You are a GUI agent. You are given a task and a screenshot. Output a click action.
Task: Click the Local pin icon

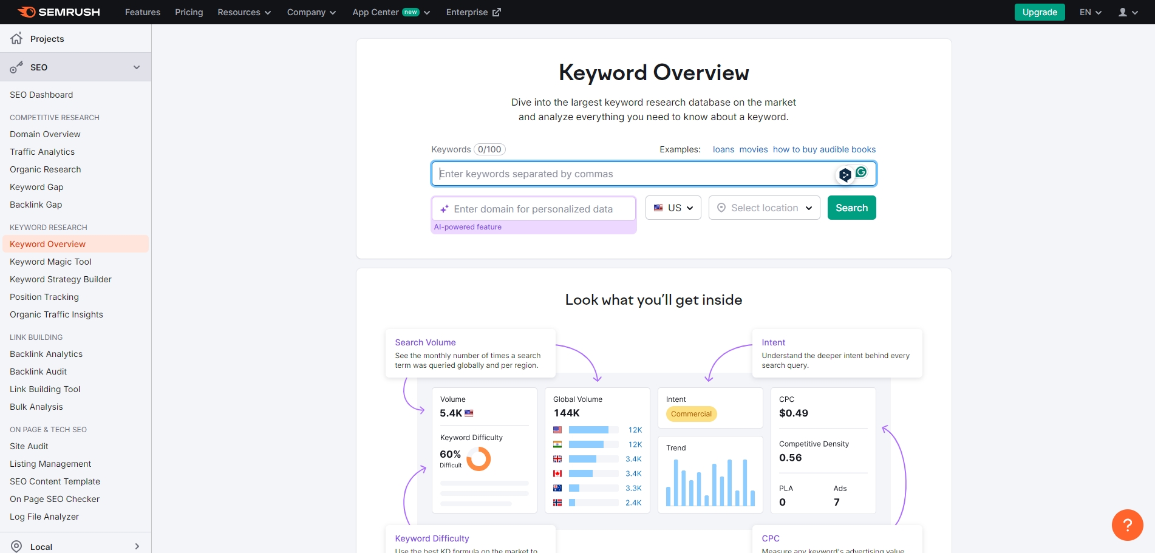click(x=16, y=546)
